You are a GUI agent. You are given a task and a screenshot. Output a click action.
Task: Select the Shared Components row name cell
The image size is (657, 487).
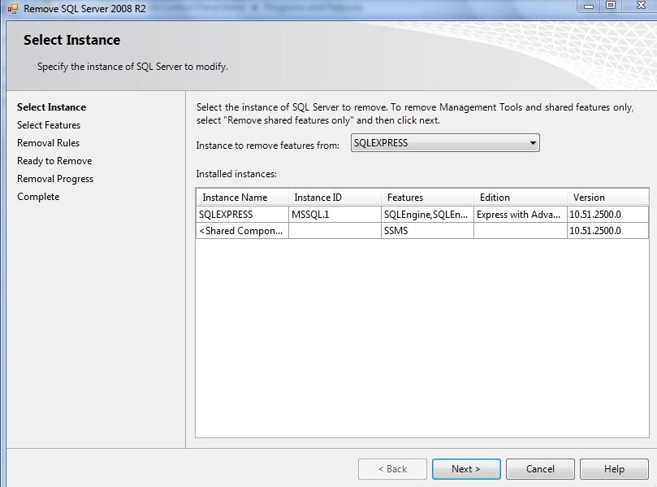point(242,231)
